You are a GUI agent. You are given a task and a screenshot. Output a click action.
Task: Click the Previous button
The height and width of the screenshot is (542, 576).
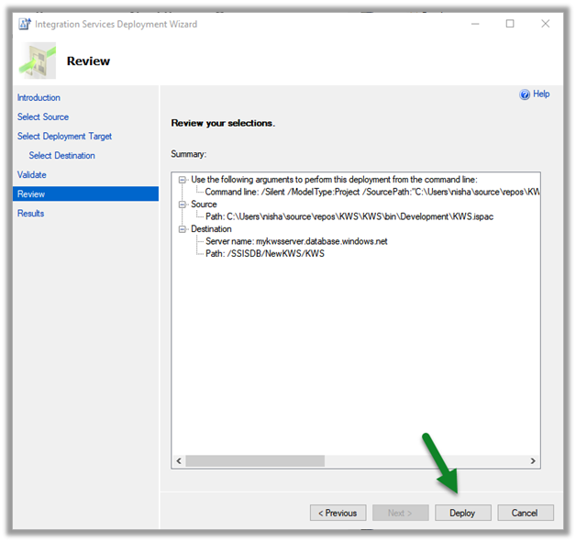pos(338,513)
